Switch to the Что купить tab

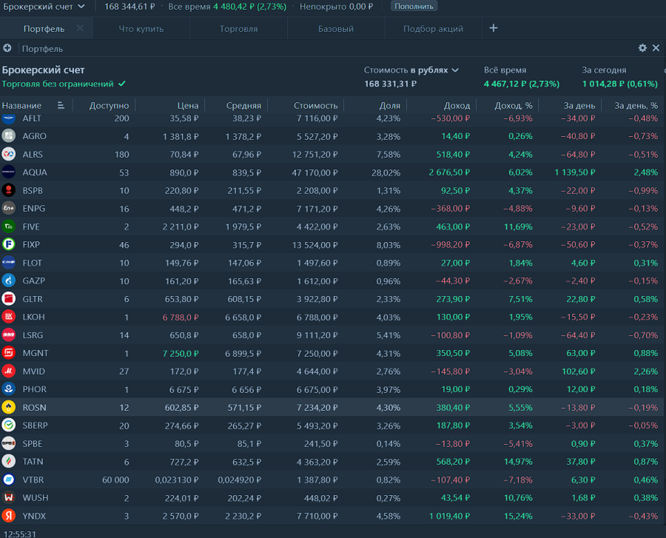click(141, 29)
